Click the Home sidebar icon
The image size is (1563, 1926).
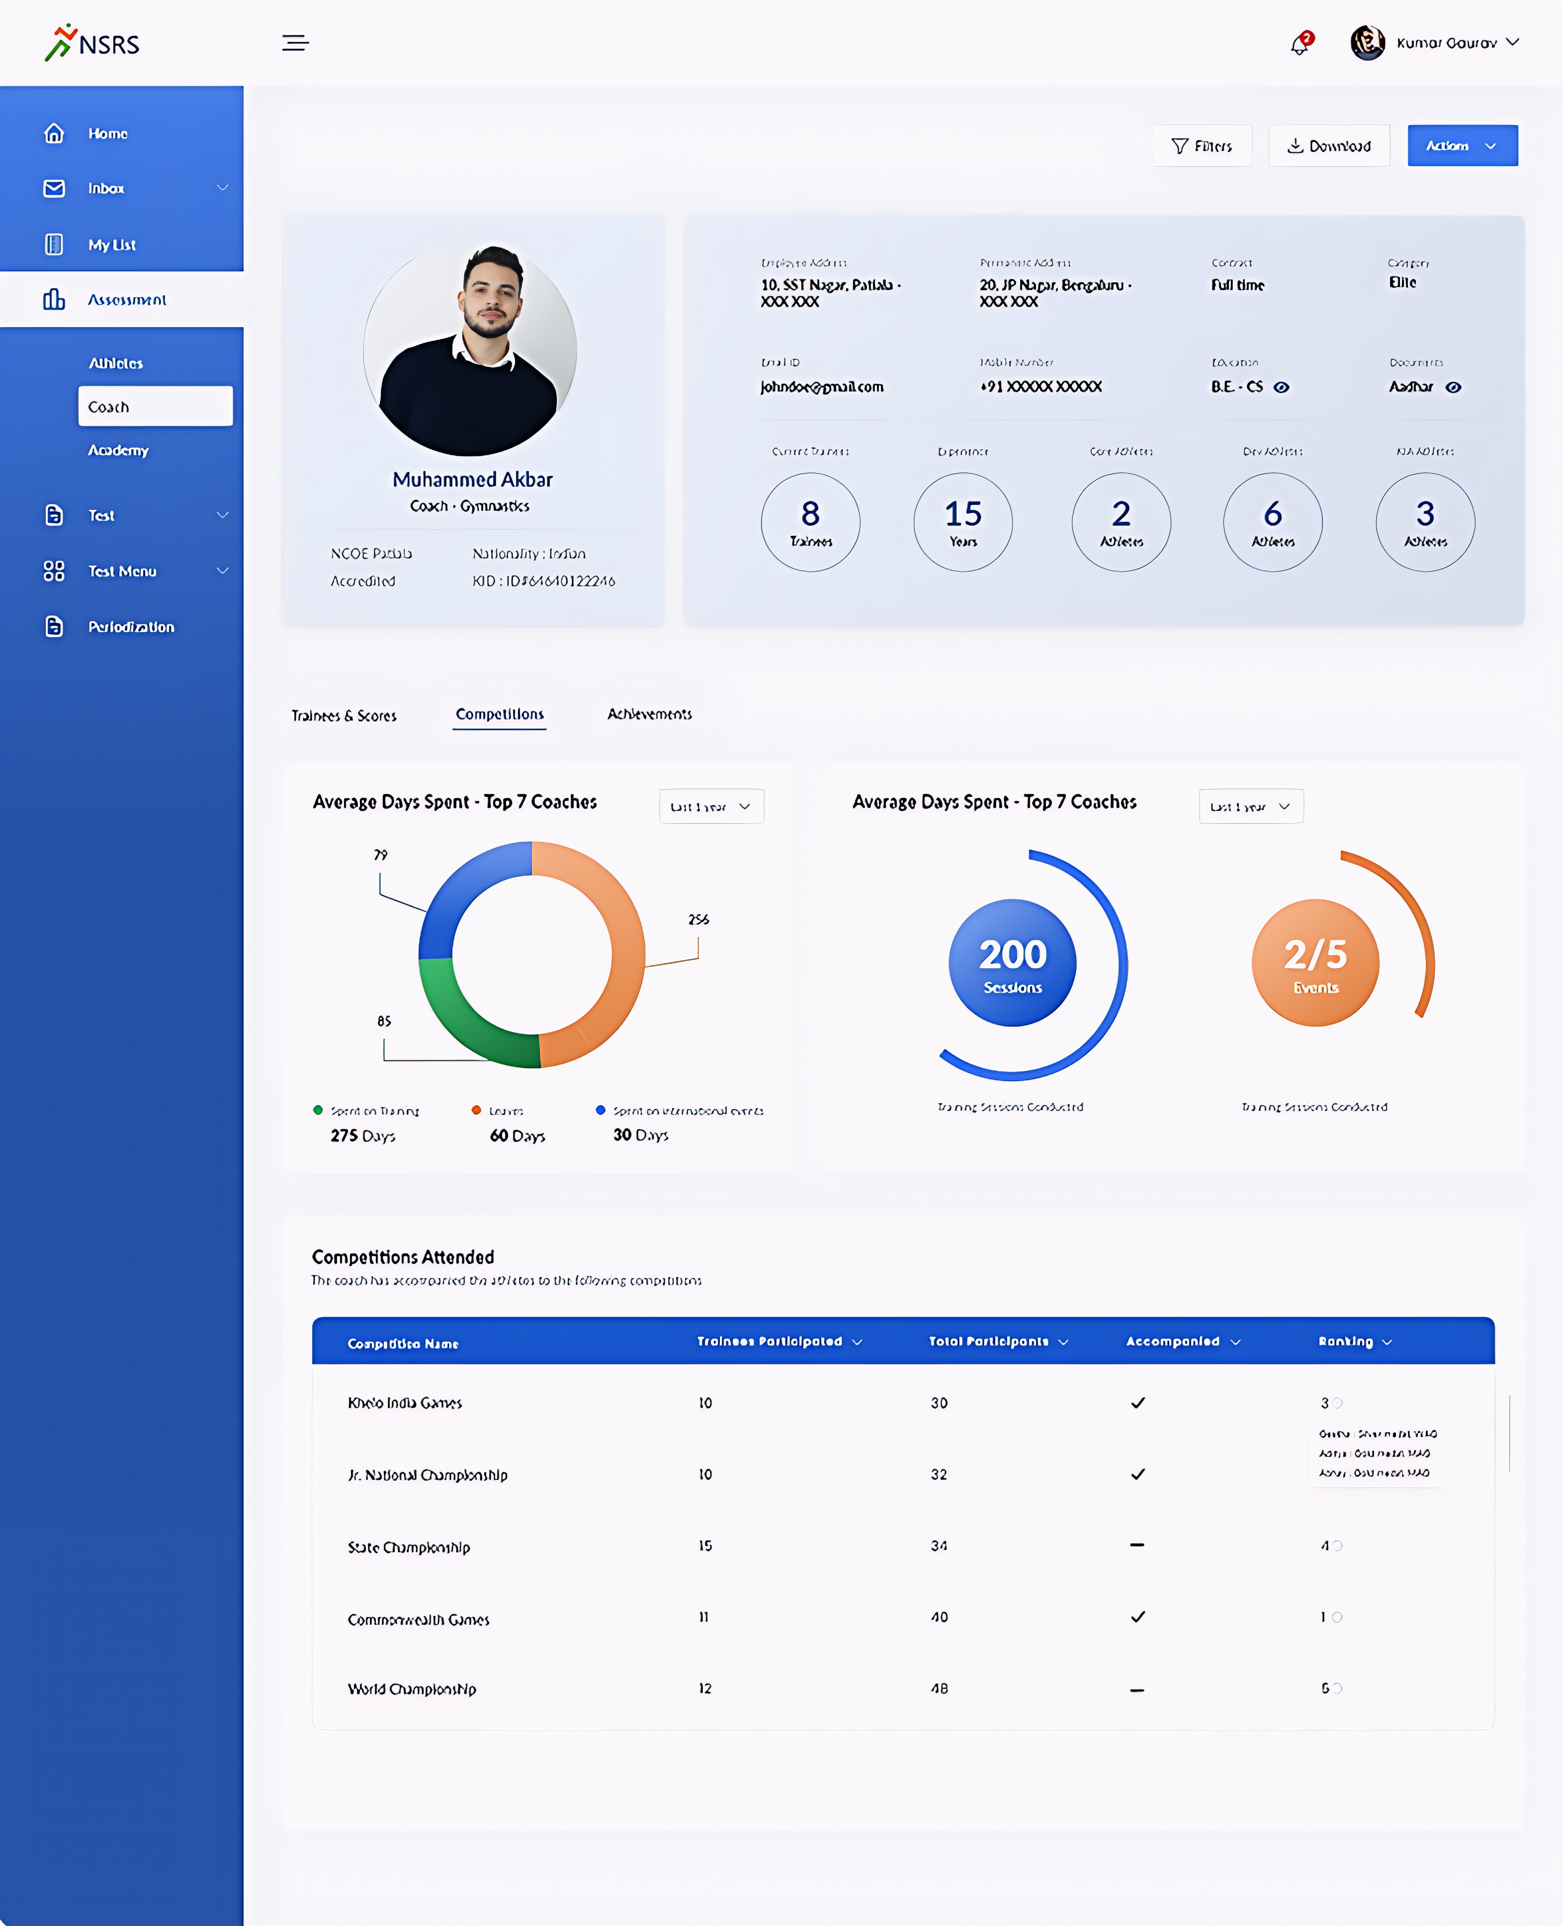coord(54,133)
